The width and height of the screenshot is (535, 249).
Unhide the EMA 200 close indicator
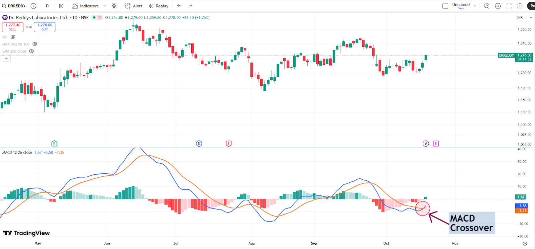point(31,51)
